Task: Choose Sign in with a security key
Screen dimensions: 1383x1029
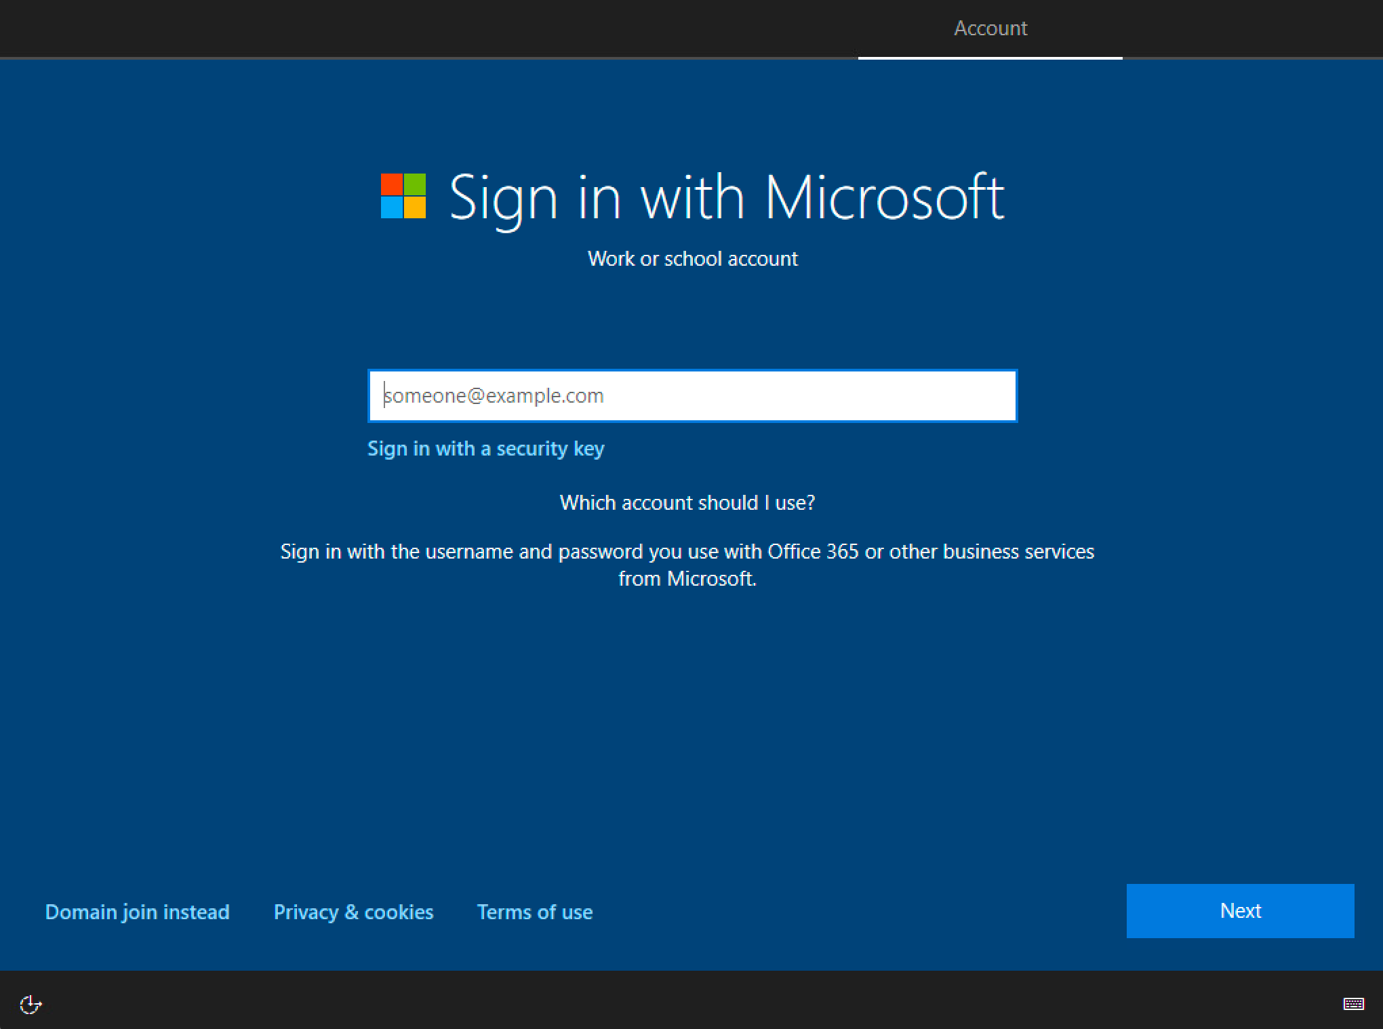Action: [x=485, y=449]
